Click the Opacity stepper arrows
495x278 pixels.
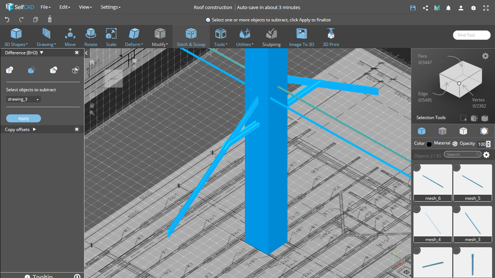click(488, 144)
